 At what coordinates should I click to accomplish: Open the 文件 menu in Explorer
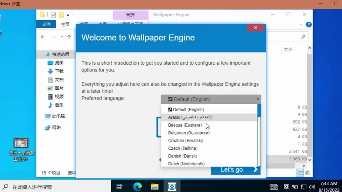tap(46, 24)
